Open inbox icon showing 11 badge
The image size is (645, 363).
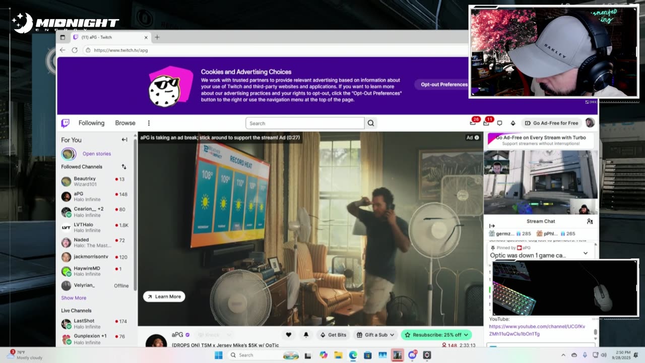pyautogui.click(x=486, y=123)
